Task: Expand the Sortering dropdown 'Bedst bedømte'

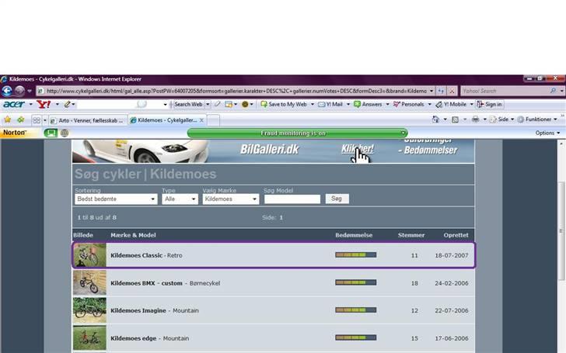Action: pyautogui.click(x=116, y=199)
